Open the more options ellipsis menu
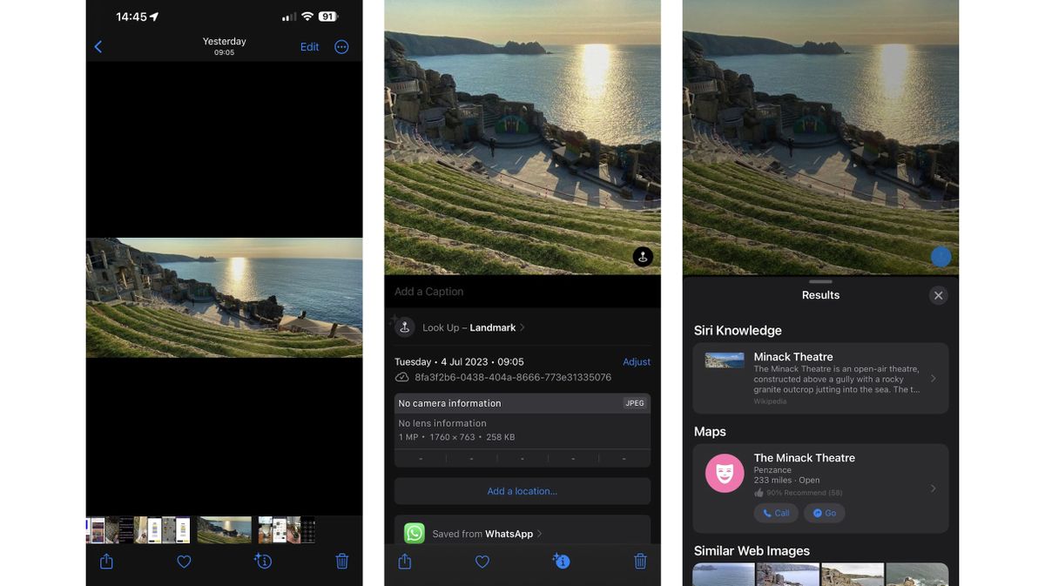Image resolution: width=1045 pixels, height=586 pixels. (340, 45)
